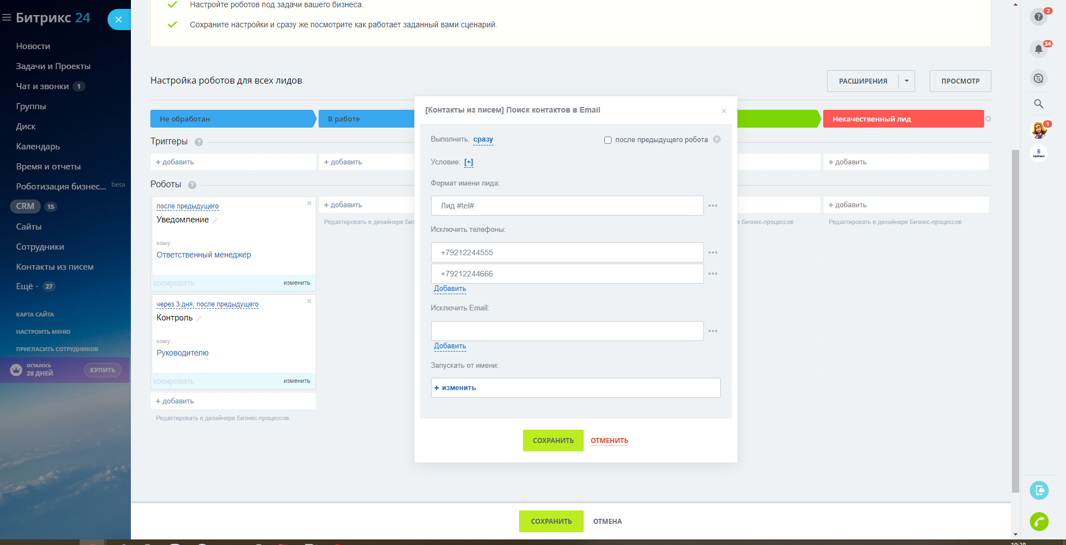
Task: Change 'после предыдущего' delay on Уведомление robot
Action: click(188, 206)
